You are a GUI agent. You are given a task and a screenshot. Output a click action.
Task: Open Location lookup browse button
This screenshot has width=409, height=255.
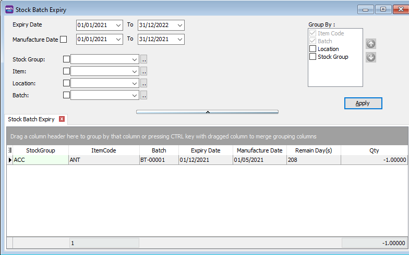click(144, 83)
